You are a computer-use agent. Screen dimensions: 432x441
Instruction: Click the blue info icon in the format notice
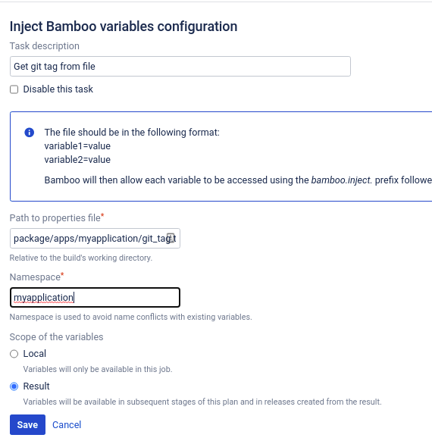[30, 132]
